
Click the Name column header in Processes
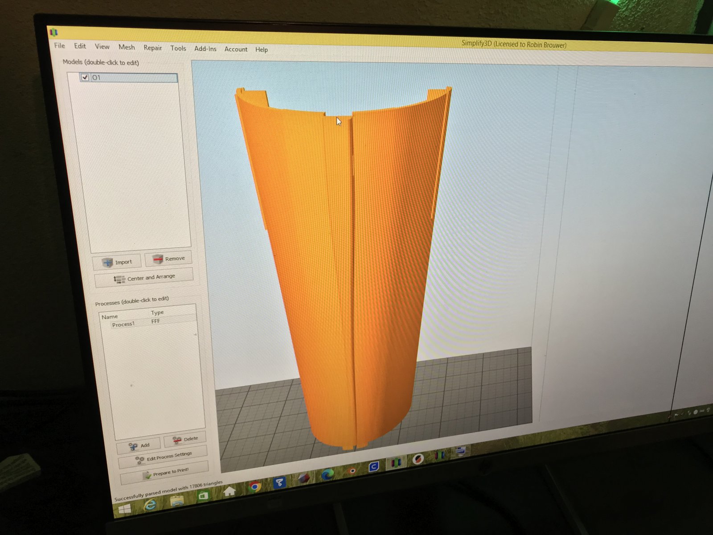point(110,317)
